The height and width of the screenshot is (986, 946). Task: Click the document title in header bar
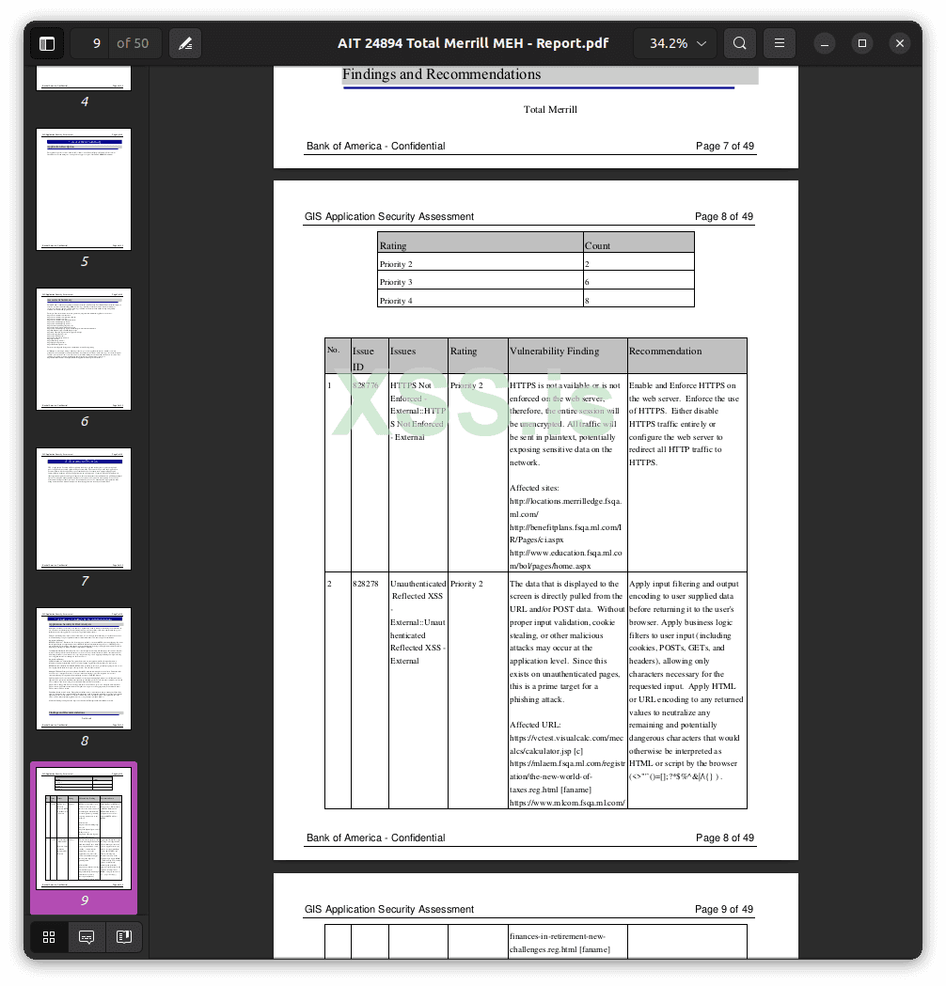(x=473, y=43)
